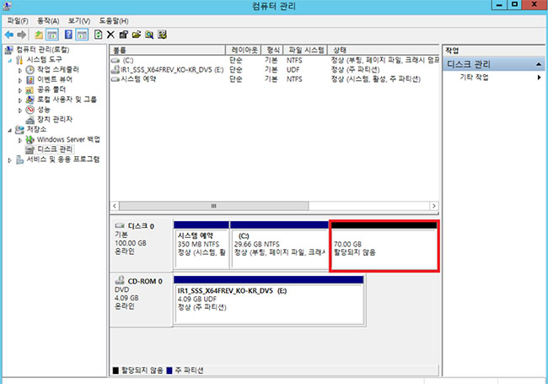Collapse the 저장소 tree node arrow
This screenshot has width=548, height=384.
coord(10,130)
